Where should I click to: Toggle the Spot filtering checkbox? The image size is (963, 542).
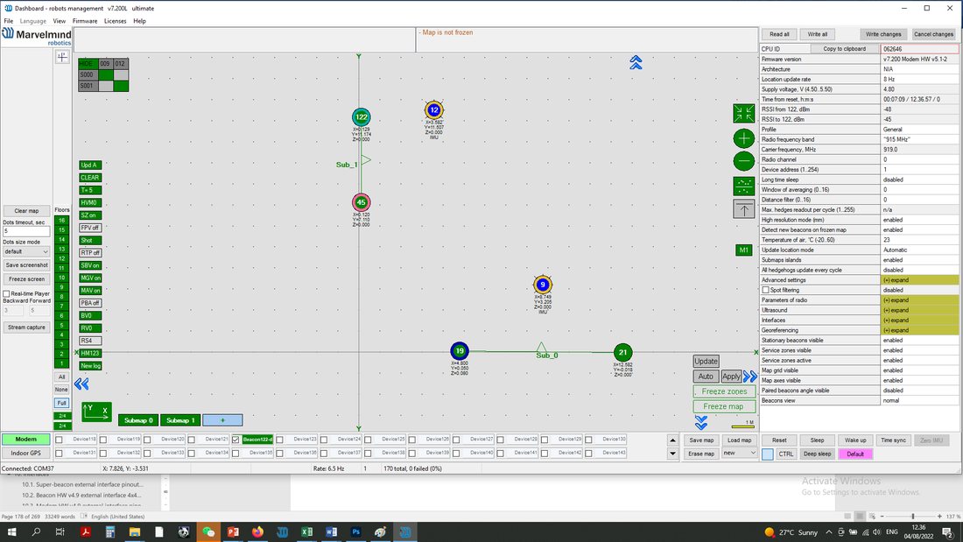click(x=765, y=290)
